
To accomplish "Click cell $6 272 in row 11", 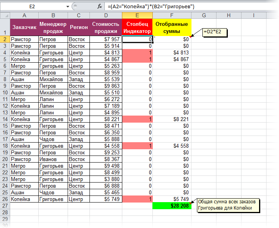I will pyautogui.click(x=106, y=99).
